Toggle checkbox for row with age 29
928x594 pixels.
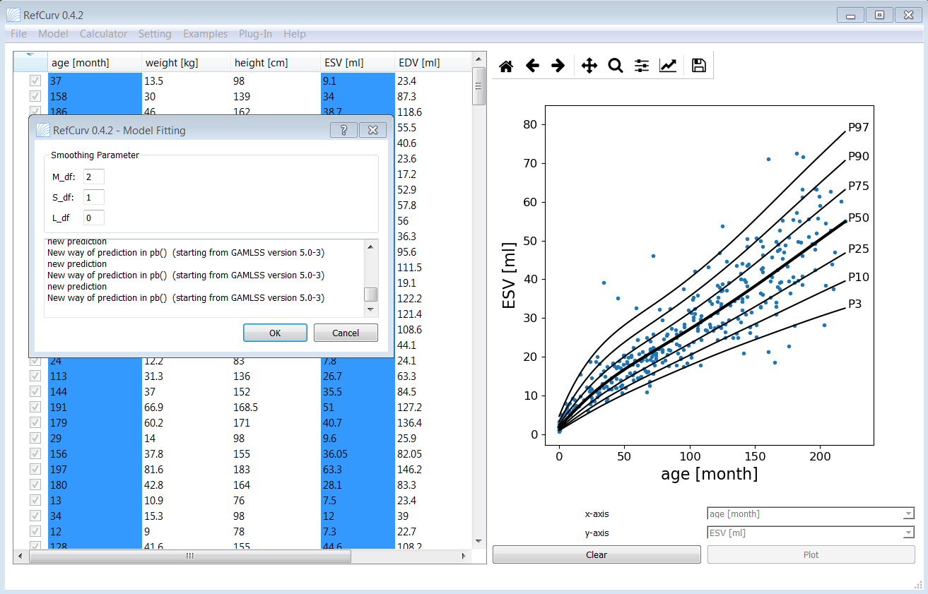(35, 439)
